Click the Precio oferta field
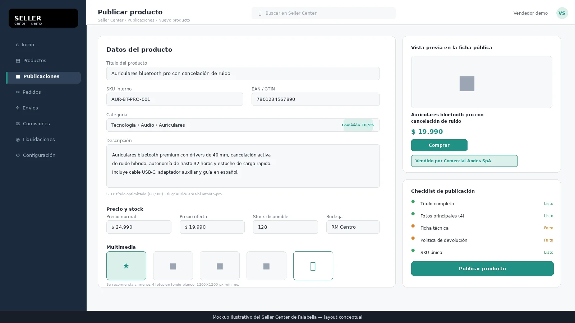The height and width of the screenshot is (323, 575). click(212, 227)
